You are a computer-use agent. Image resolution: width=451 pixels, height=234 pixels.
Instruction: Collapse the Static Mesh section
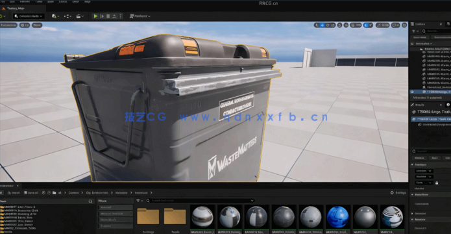tap(413, 194)
